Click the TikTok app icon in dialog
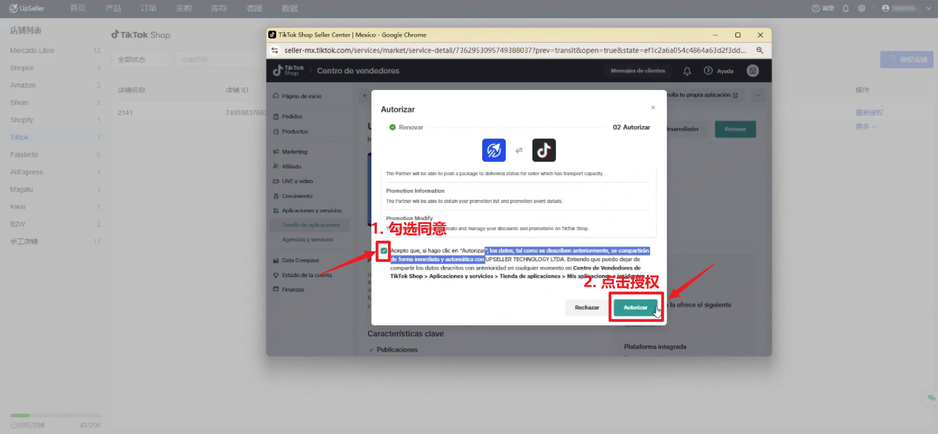This screenshot has width=938, height=434. [x=544, y=150]
